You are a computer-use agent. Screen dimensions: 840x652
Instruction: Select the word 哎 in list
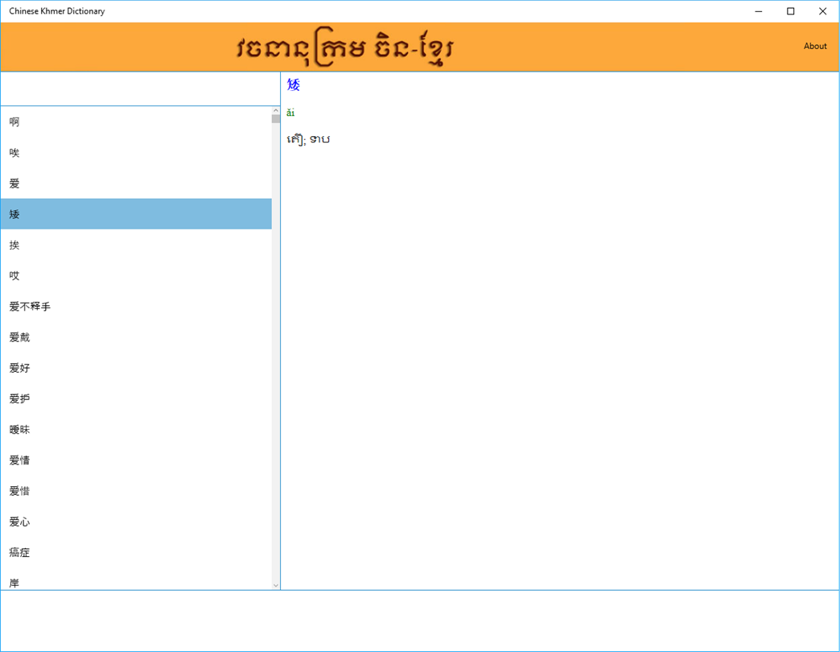136,275
